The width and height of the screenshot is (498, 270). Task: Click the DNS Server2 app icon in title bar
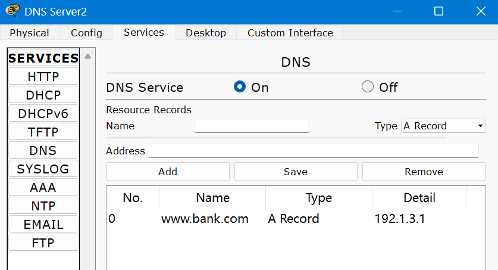tap(11, 11)
